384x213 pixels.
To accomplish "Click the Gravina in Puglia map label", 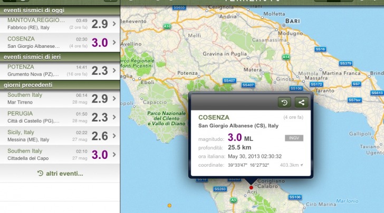I will point(225,54).
